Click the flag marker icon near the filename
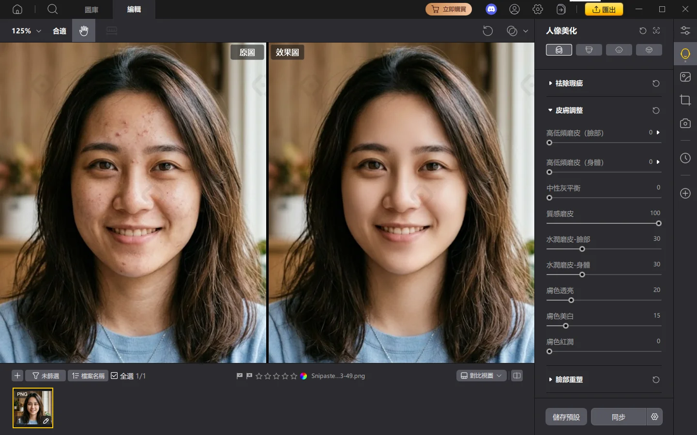 pyautogui.click(x=239, y=376)
